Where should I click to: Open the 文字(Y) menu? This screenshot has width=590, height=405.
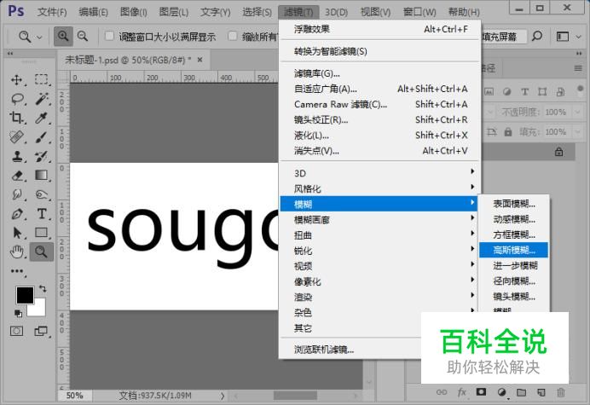click(215, 12)
